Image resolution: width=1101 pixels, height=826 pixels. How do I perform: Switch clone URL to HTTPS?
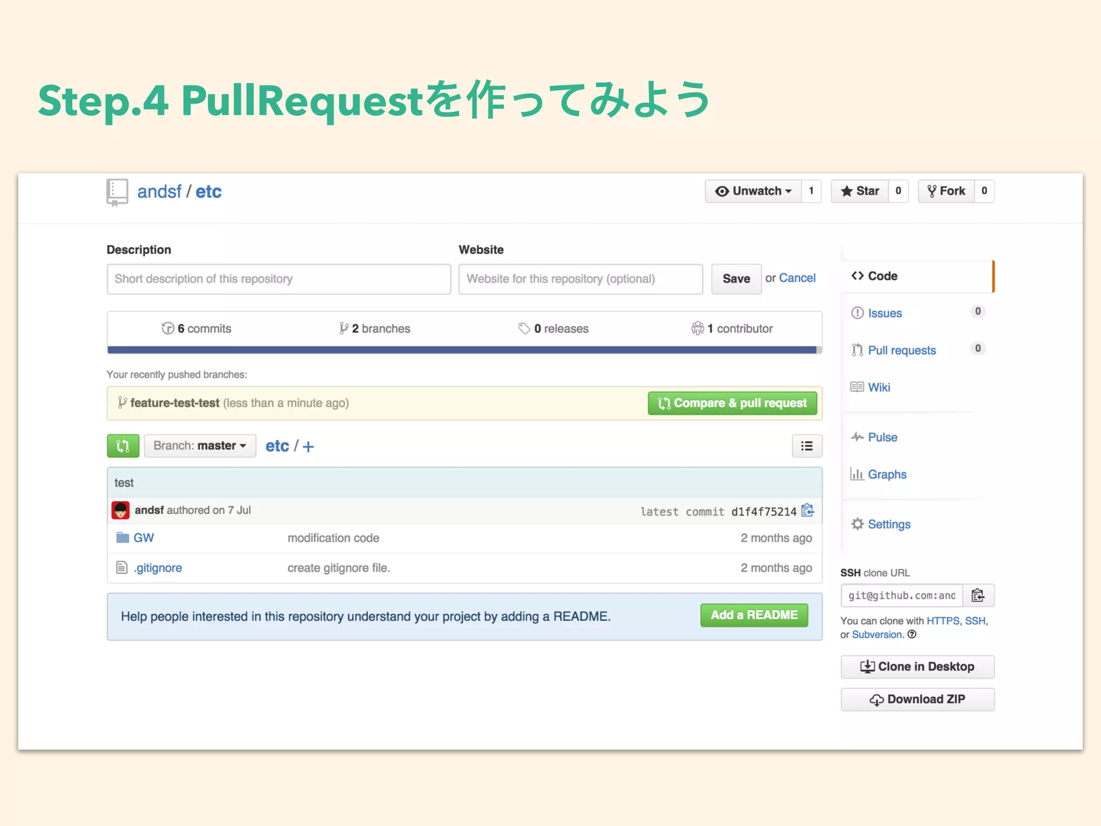point(942,621)
